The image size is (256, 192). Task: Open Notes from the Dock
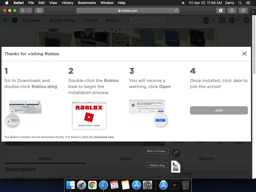[125, 185]
